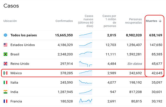This screenshot has height=107, width=166.
Task: Open Brasil new cases sparkline chart
Action: (85, 54)
